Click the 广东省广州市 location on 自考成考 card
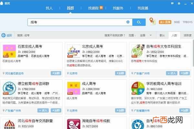The image size is (194, 129). click(x=142, y=73)
